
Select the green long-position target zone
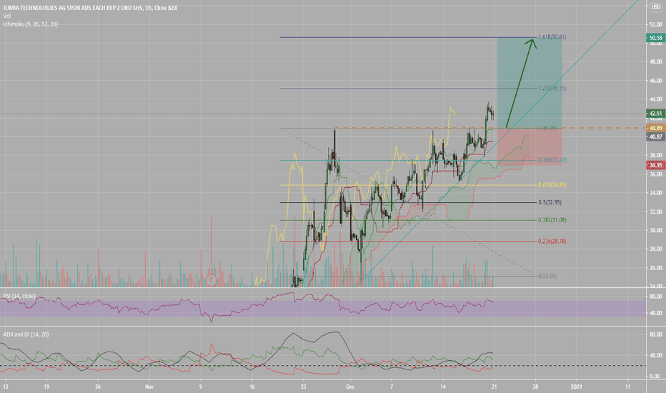pos(530,82)
